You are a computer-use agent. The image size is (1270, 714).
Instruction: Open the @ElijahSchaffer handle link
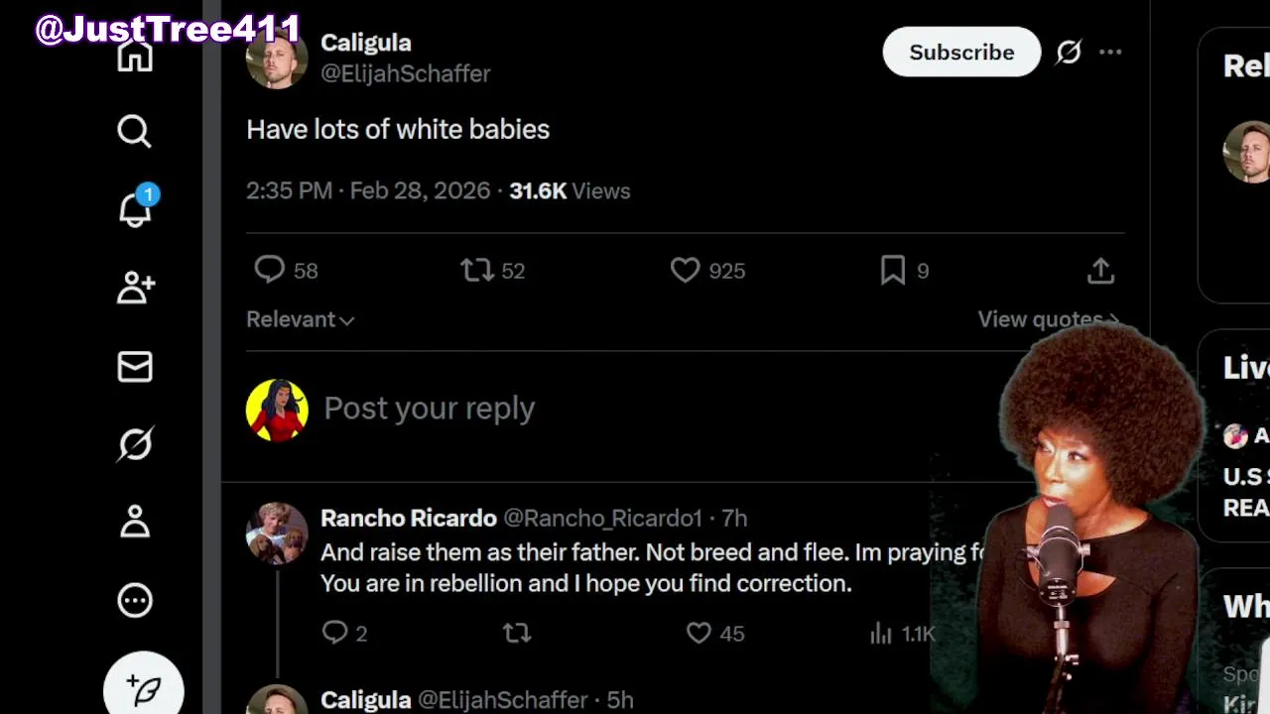pyautogui.click(x=405, y=73)
